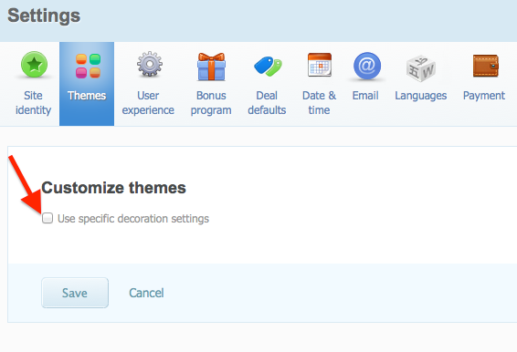Click the price tags Deal defaults icon
Image resolution: width=517 pixels, height=352 pixels.
[268, 67]
